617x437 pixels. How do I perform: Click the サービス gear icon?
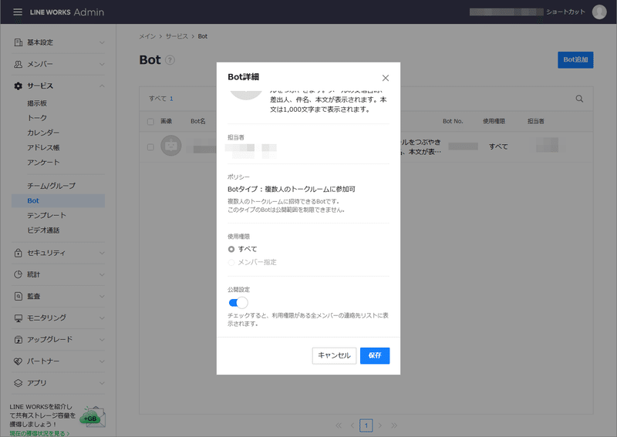(18, 86)
